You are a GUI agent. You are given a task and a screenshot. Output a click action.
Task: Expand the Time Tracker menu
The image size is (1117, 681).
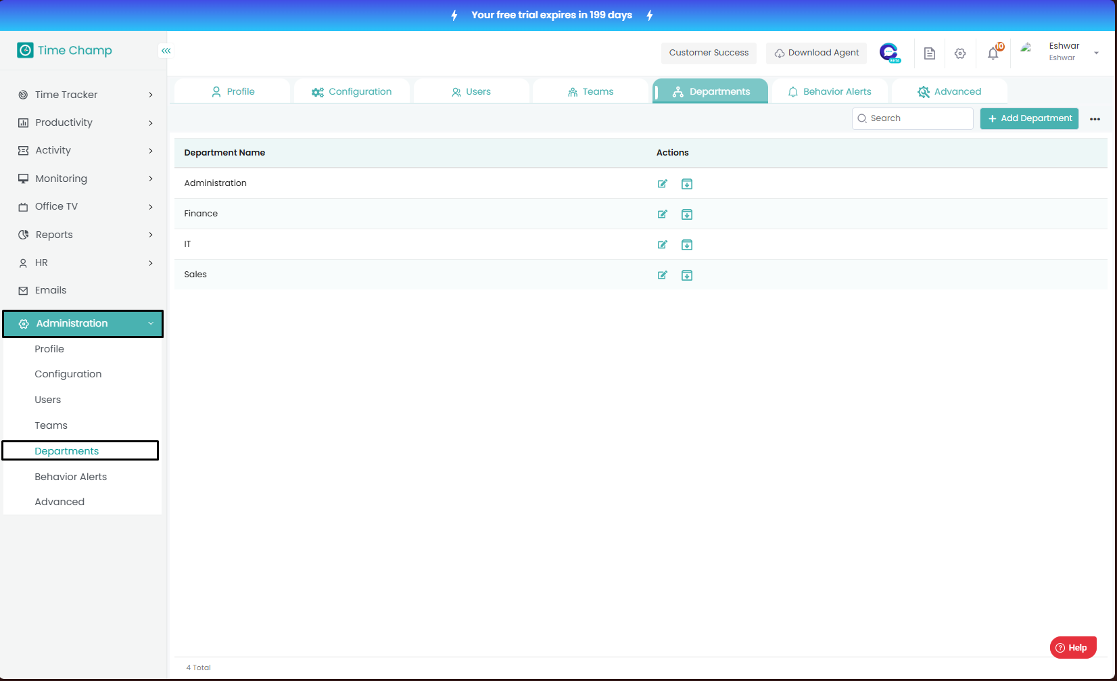(85, 95)
